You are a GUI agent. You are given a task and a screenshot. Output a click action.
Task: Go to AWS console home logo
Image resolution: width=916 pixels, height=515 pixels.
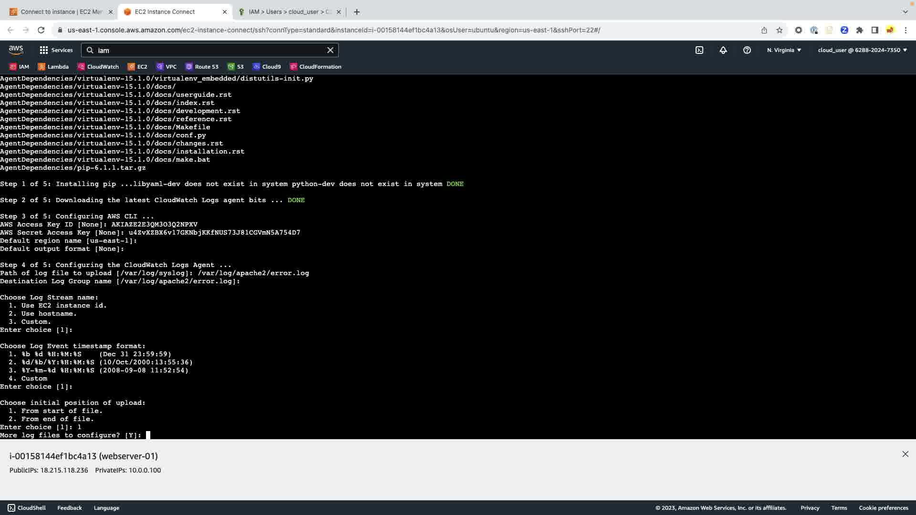pos(16,50)
